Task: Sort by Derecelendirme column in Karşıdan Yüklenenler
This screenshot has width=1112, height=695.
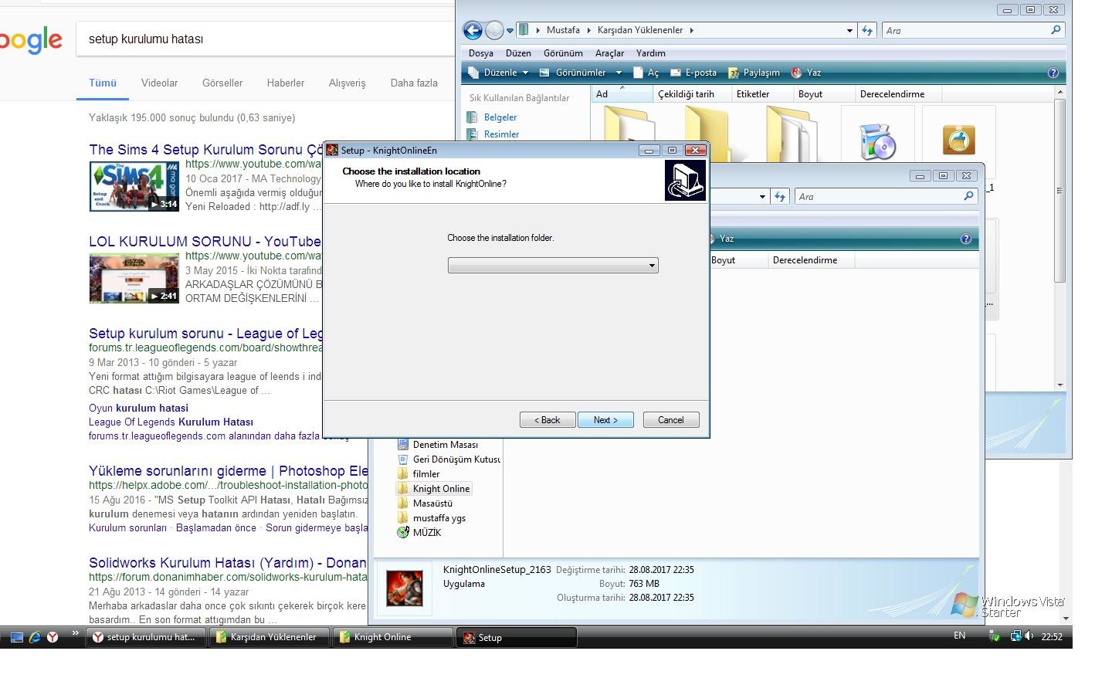Action: [897, 94]
